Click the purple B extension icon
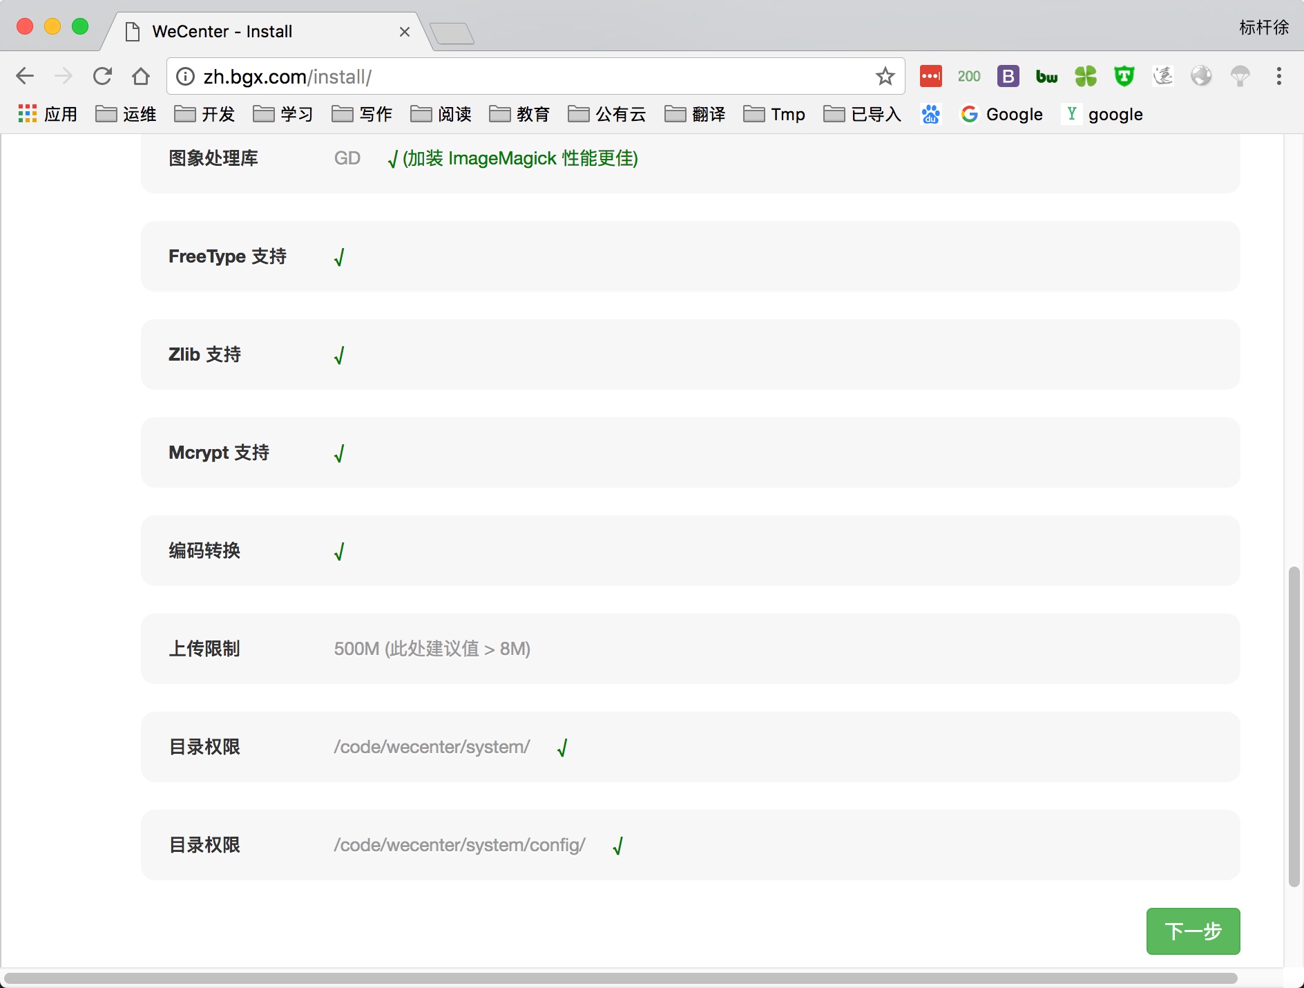 [1008, 76]
